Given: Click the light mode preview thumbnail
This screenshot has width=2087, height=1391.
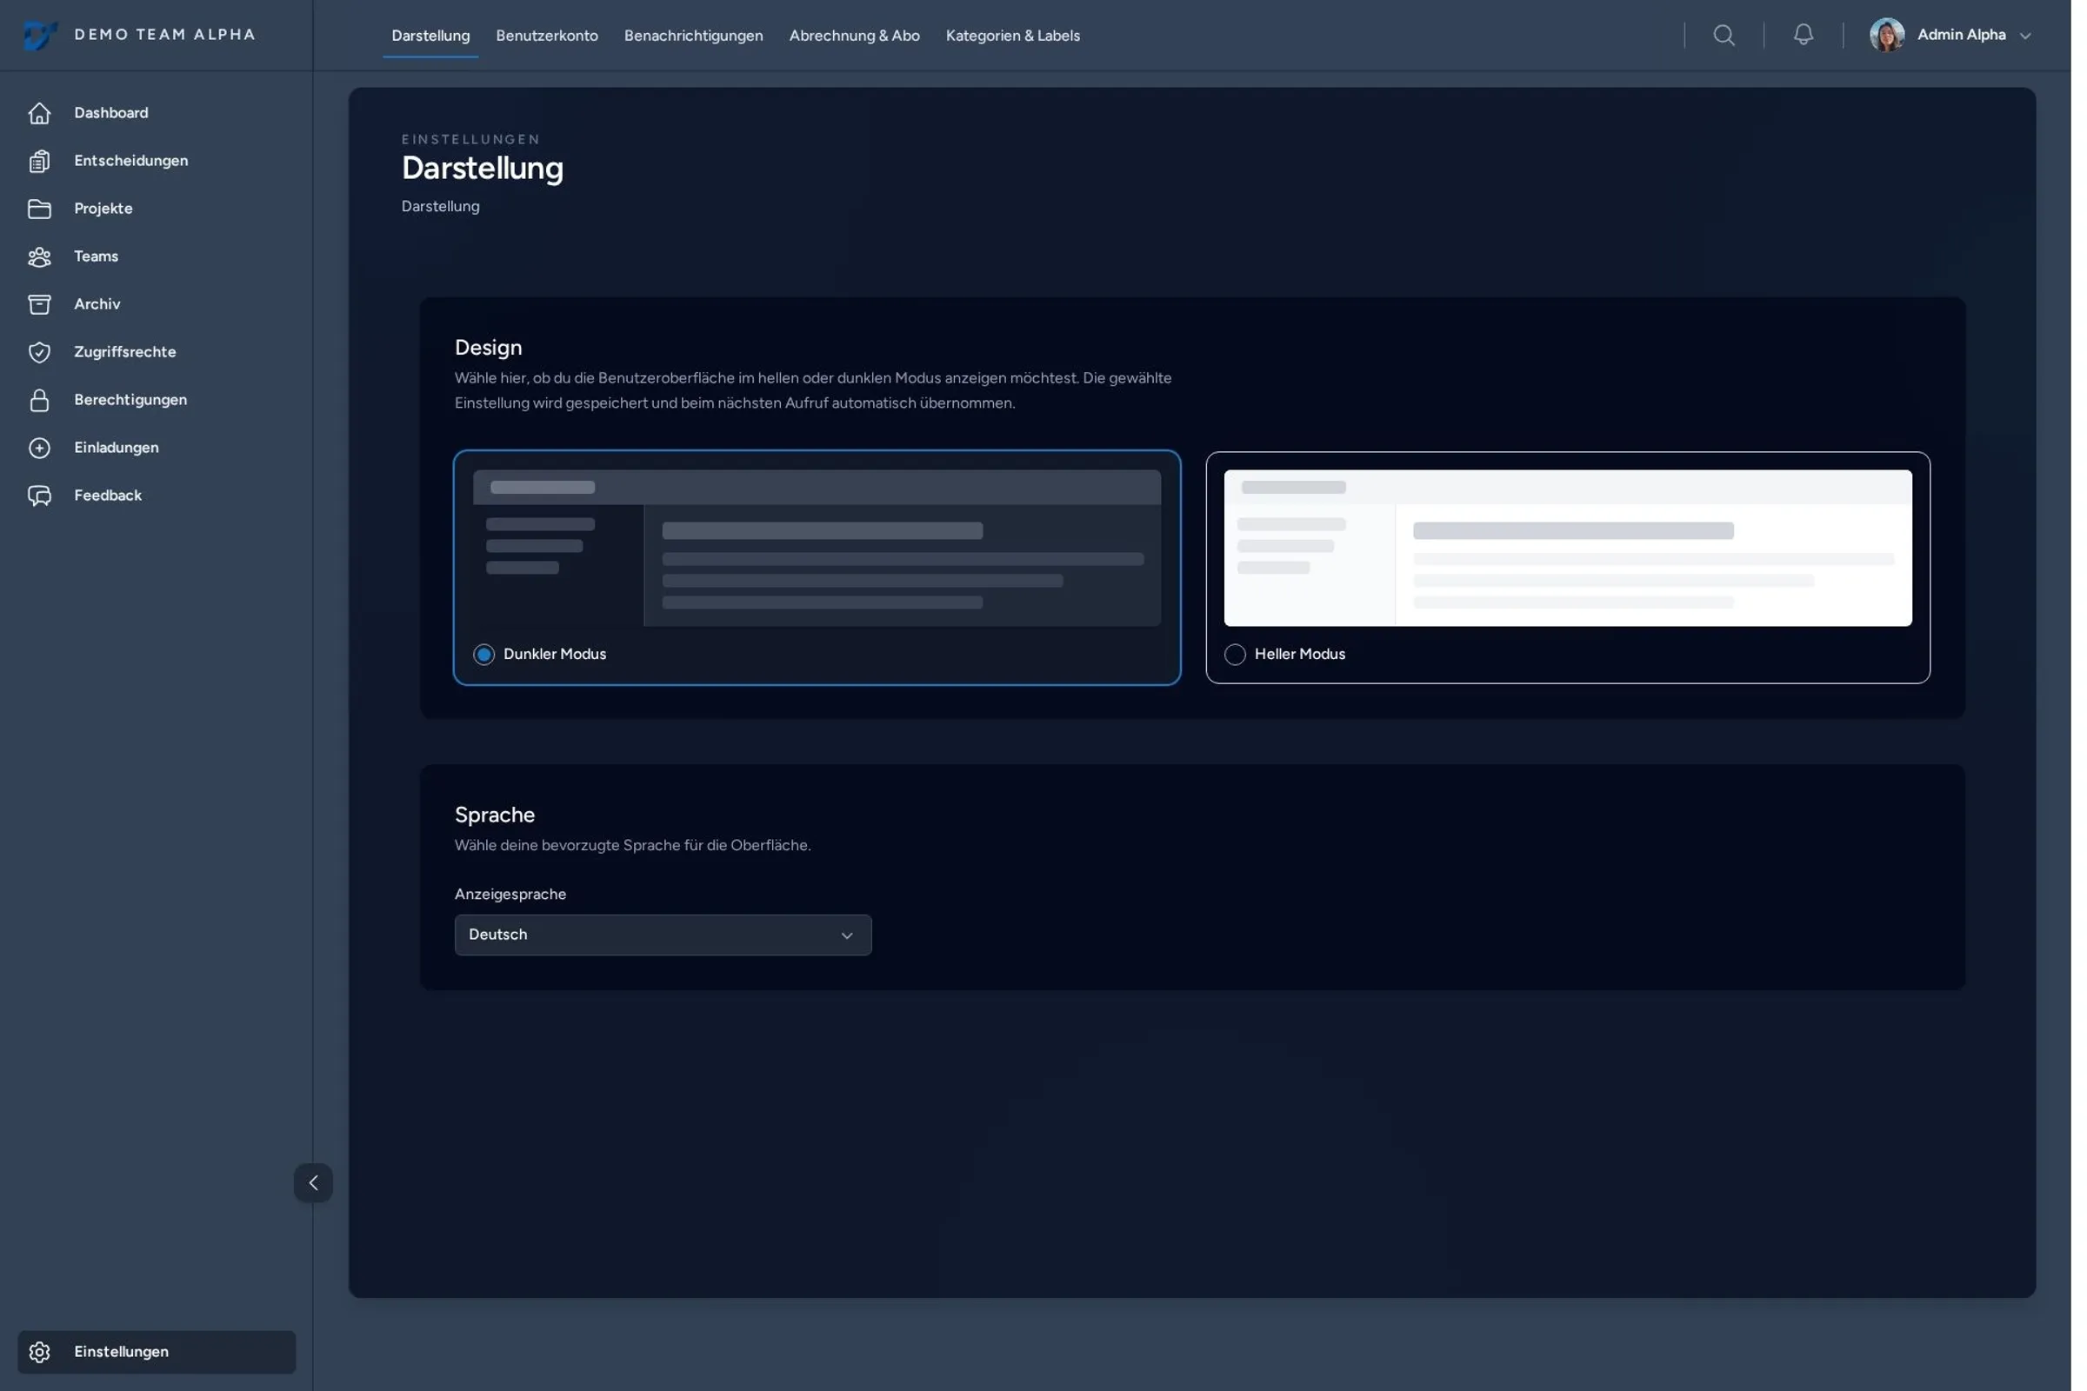Looking at the screenshot, I should click(1567, 549).
